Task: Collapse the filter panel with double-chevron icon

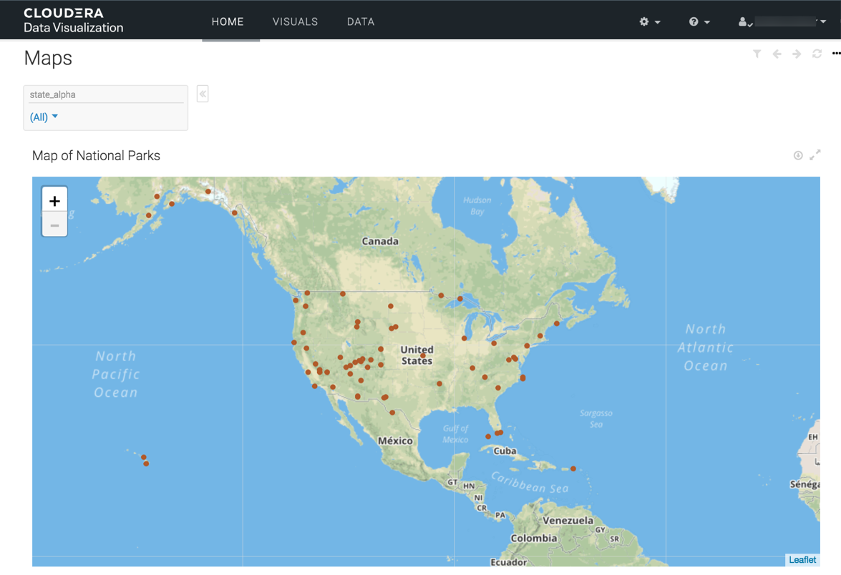Action: point(203,94)
